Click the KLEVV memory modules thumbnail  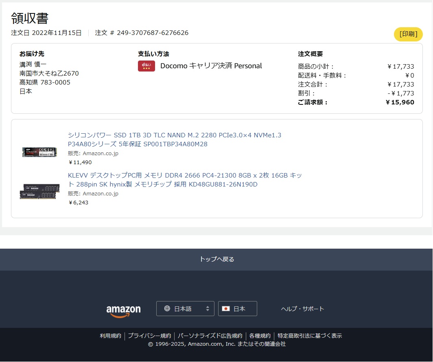[x=39, y=191]
